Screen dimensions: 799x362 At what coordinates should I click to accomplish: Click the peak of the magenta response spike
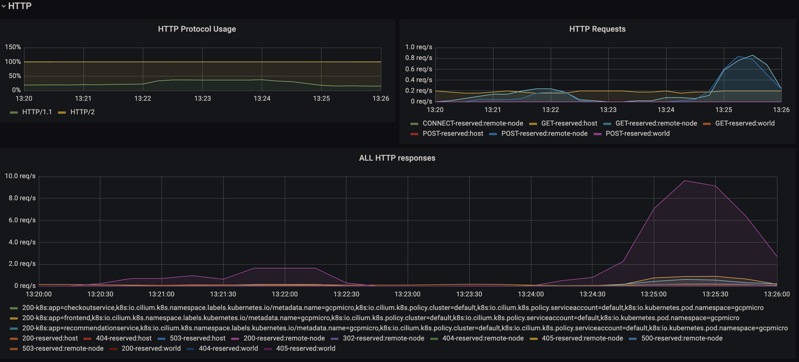tap(684, 181)
